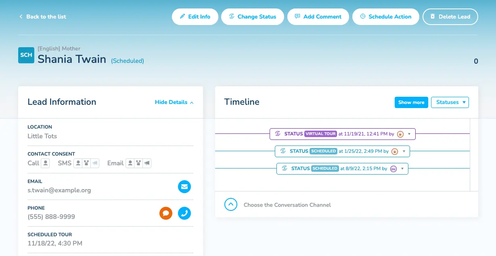
Task: Click the blue phone call icon
Action: pyautogui.click(x=184, y=213)
